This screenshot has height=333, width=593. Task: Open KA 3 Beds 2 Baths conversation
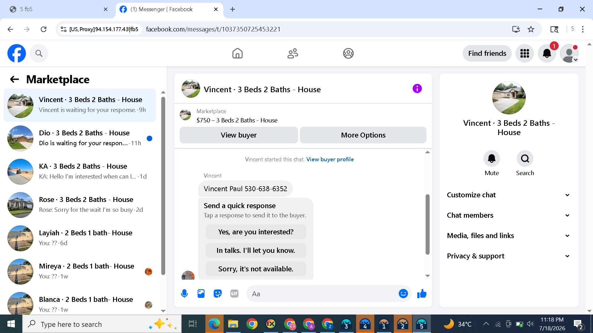pyautogui.click(x=80, y=172)
